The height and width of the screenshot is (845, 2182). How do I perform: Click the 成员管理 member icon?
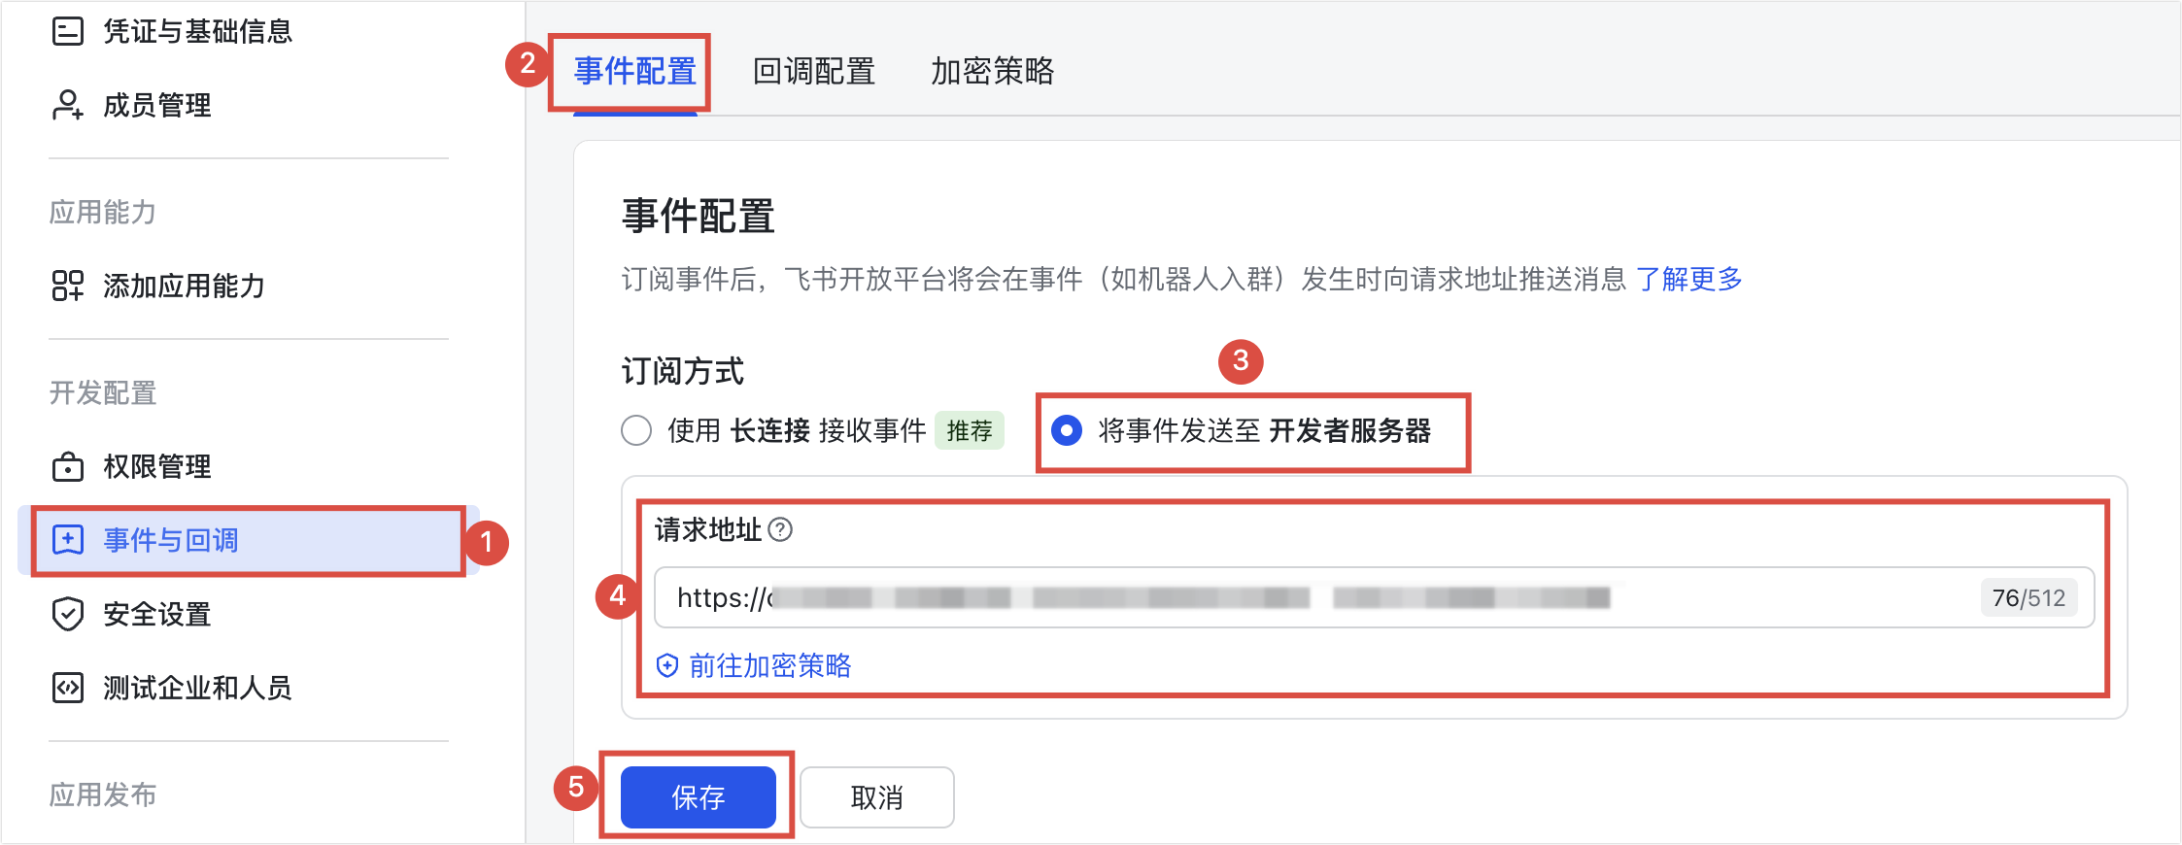(68, 105)
